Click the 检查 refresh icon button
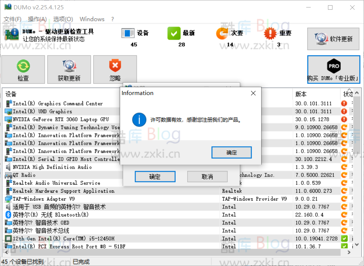This screenshot has width=364, height=266. tap(23, 70)
